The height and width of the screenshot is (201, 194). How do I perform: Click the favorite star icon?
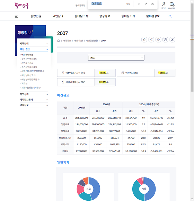[x=144, y=39]
